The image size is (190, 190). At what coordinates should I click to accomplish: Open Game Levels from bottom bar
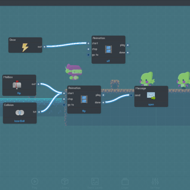pos(95,181)
